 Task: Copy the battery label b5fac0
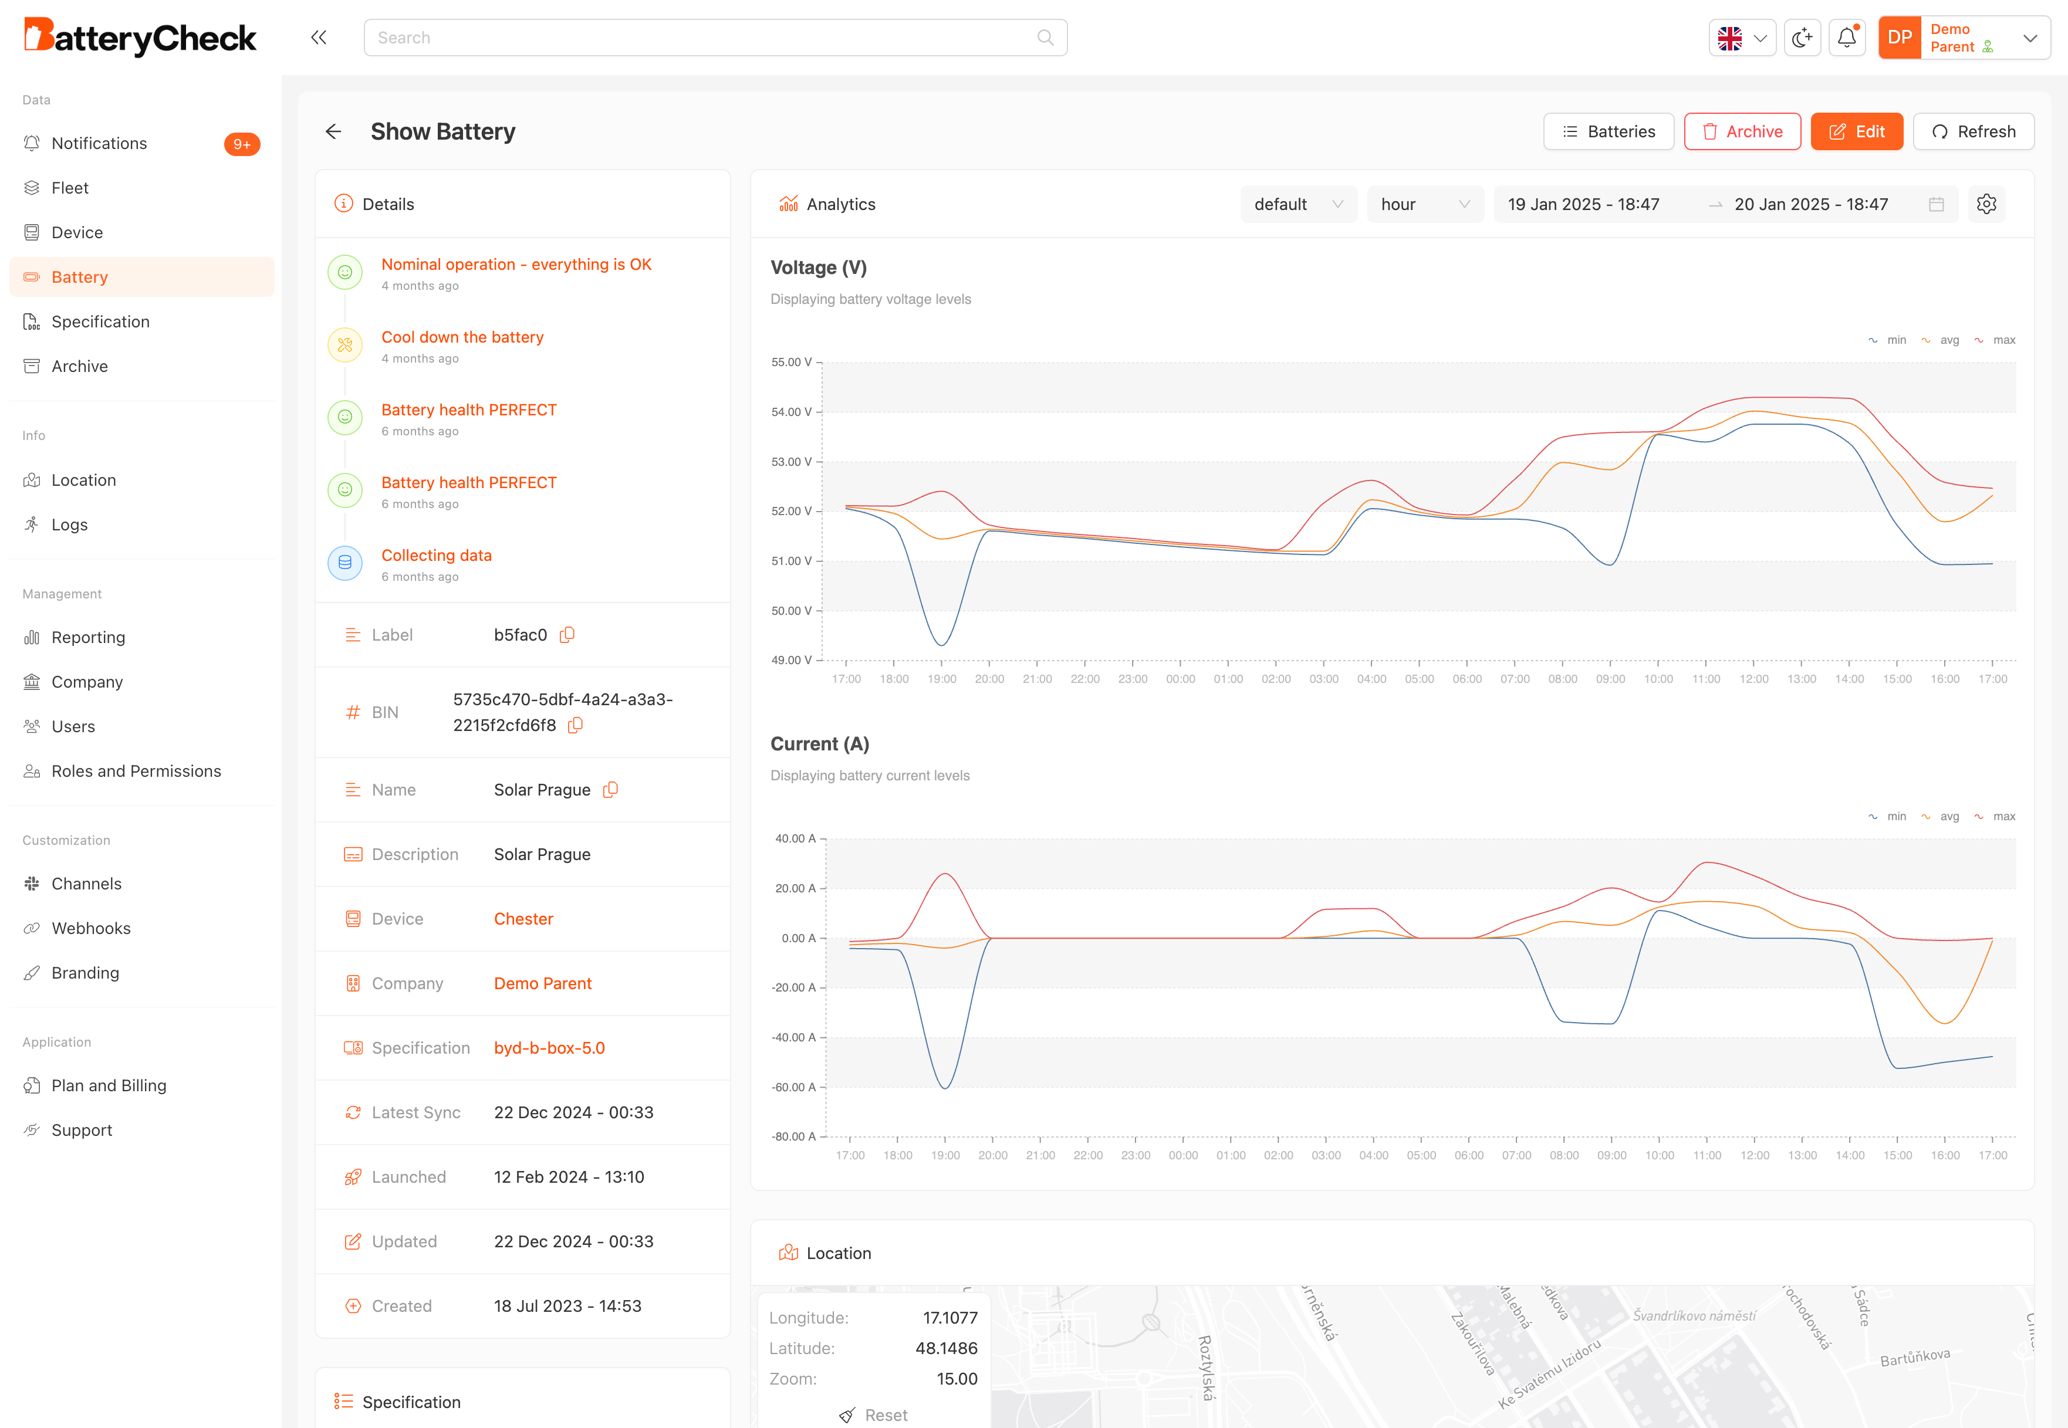coord(567,634)
